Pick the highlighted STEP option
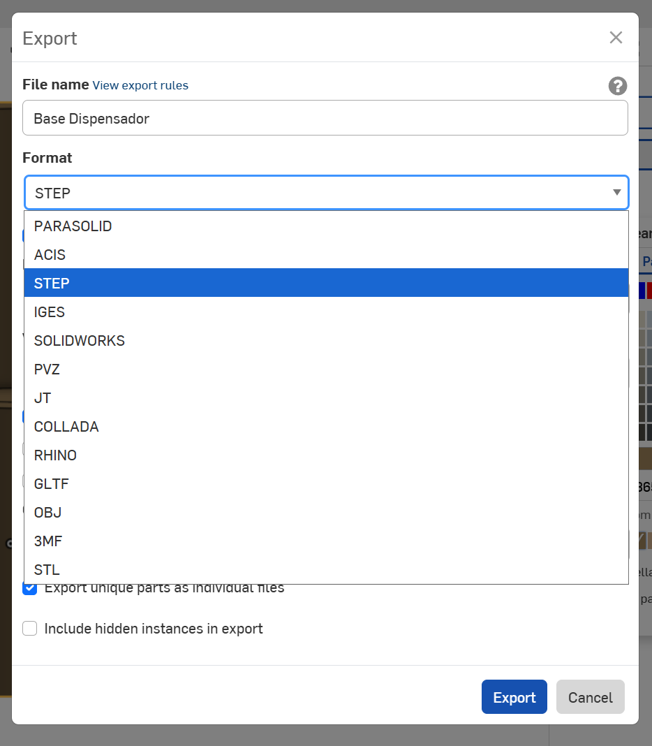652x746 pixels. [x=52, y=284]
